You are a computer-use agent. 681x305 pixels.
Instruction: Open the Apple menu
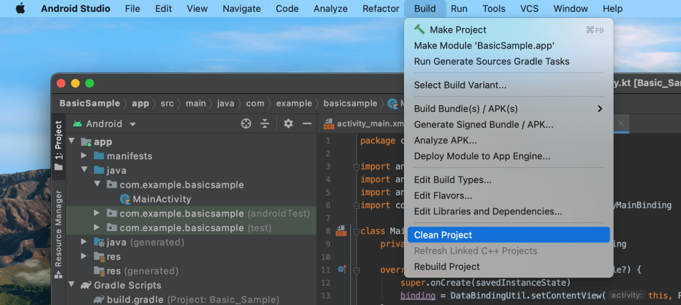19,9
